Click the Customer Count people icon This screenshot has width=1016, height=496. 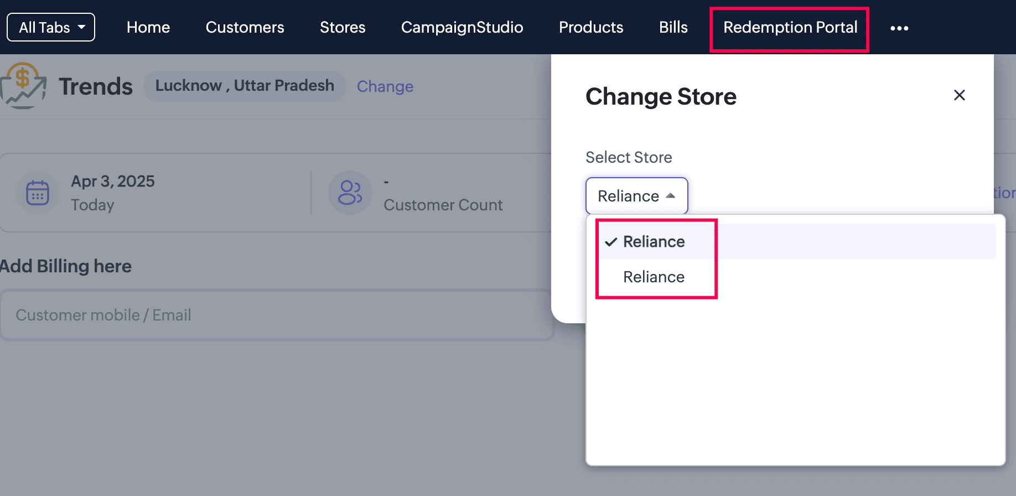point(350,193)
